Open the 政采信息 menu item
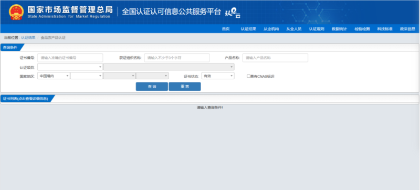This screenshot has height=190, width=420. [408, 29]
